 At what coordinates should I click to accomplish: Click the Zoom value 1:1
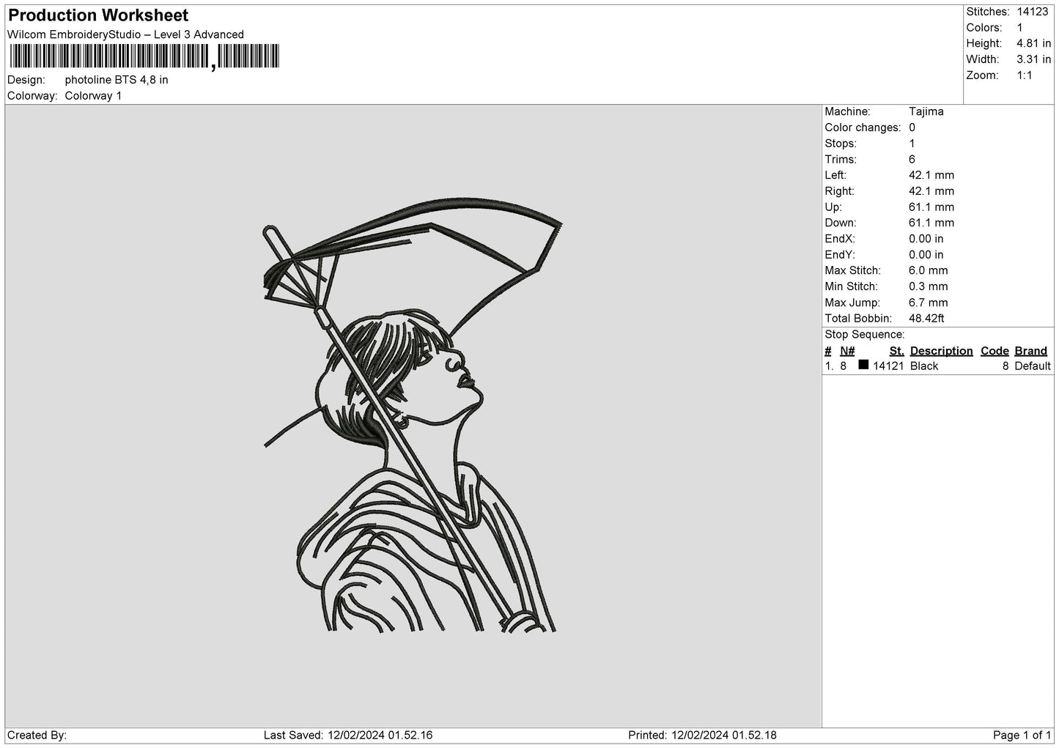click(x=1025, y=75)
